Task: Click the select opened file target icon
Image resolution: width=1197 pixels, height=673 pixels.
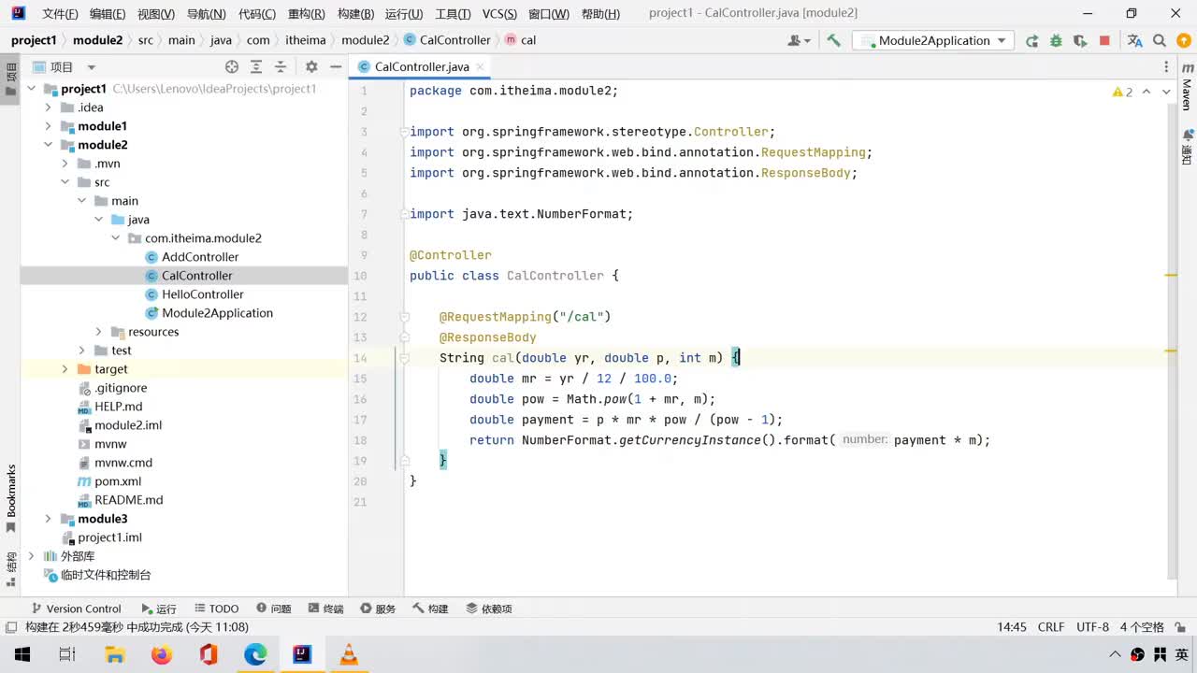Action: (232, 66)
